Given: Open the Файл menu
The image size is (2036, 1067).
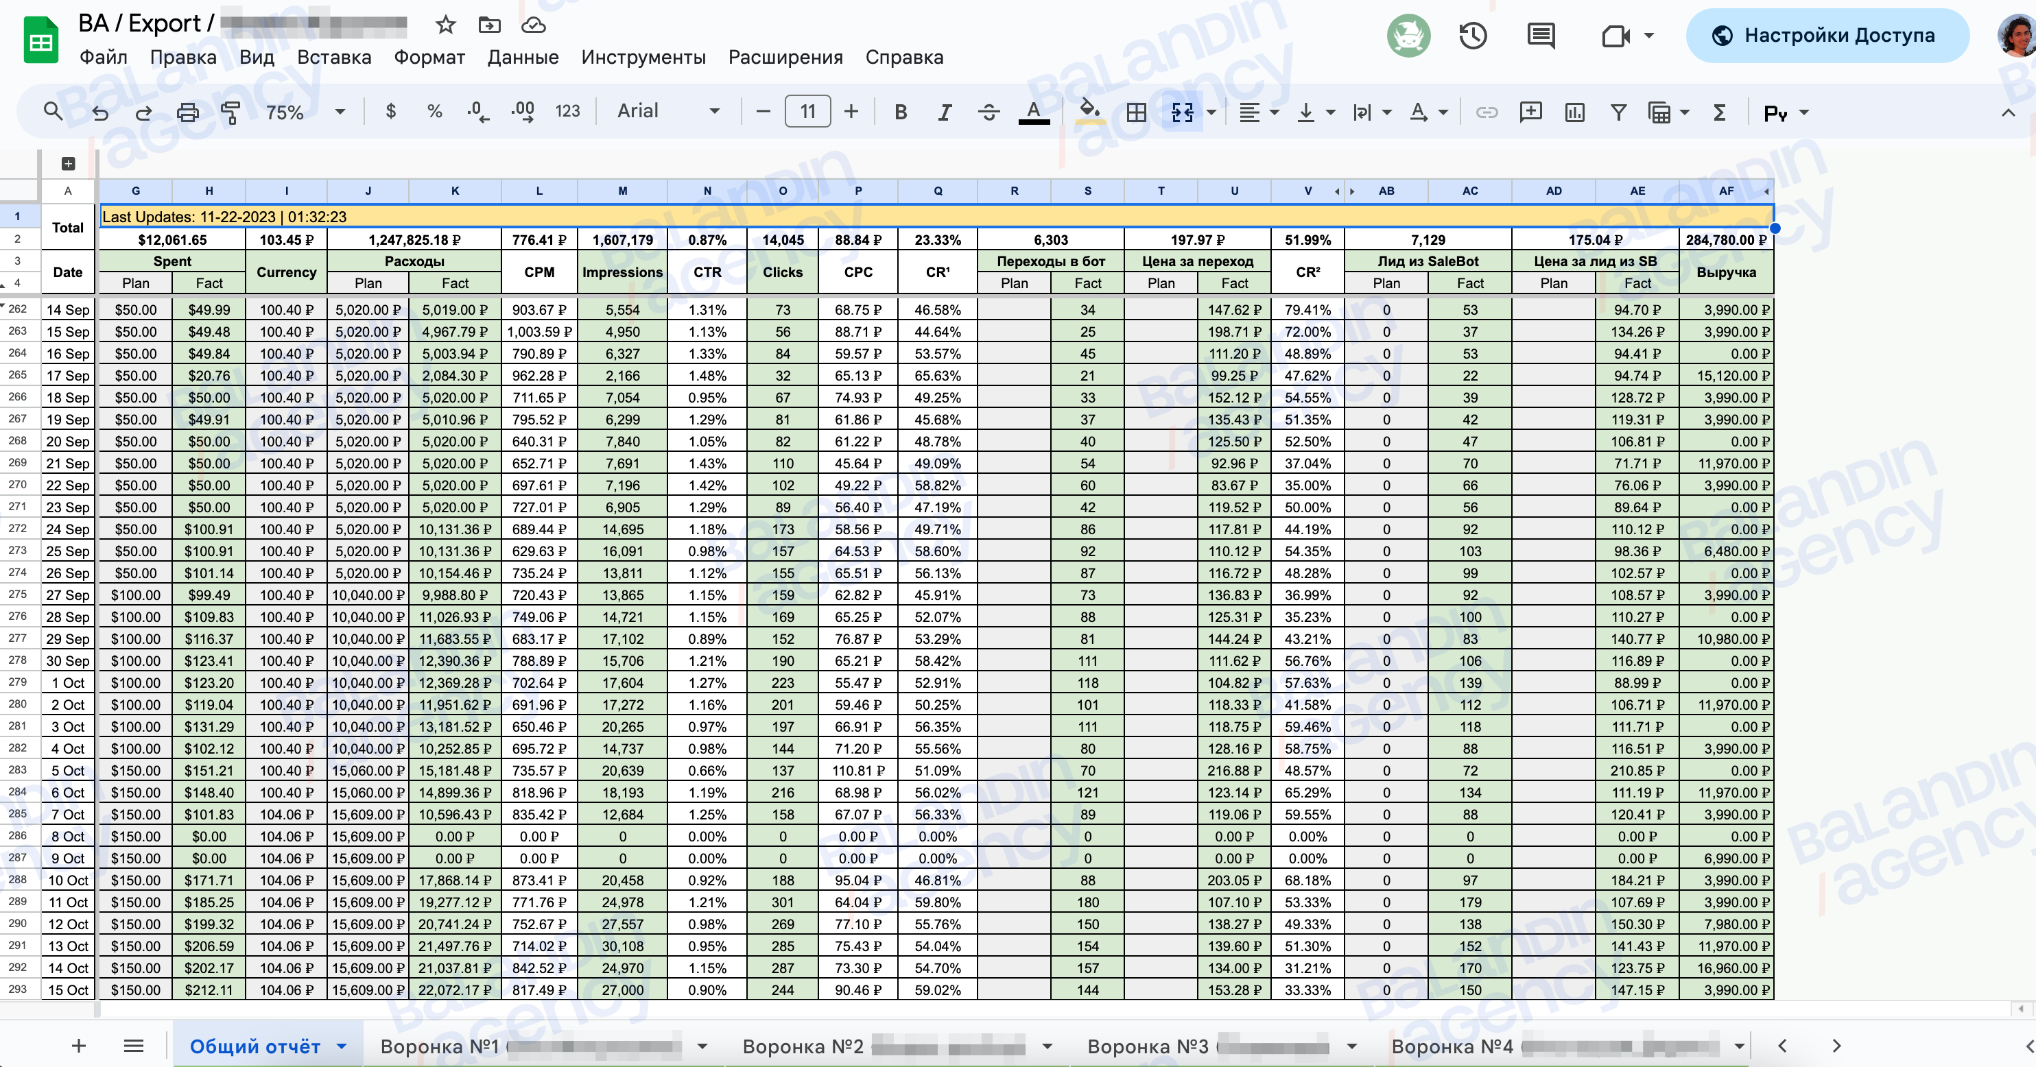Looking at the screenshot, I should [x=104, y=57].
